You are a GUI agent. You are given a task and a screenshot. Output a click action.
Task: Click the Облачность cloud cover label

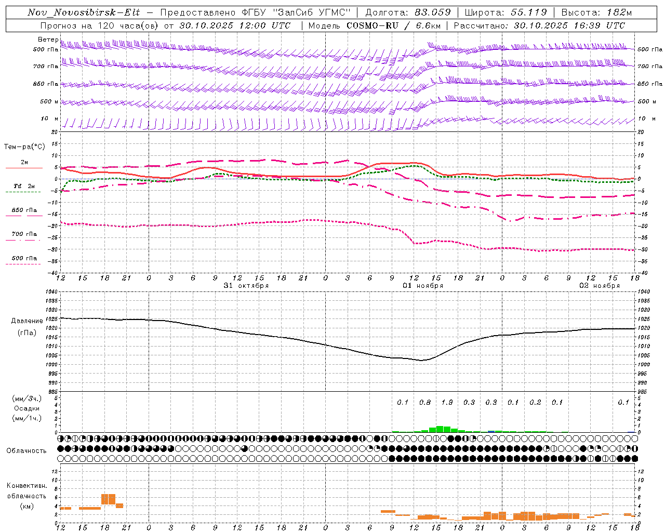pos(26,450)
